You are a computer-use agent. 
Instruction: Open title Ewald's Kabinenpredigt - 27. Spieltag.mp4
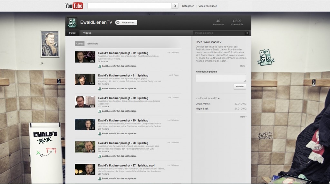click(126, 165)
